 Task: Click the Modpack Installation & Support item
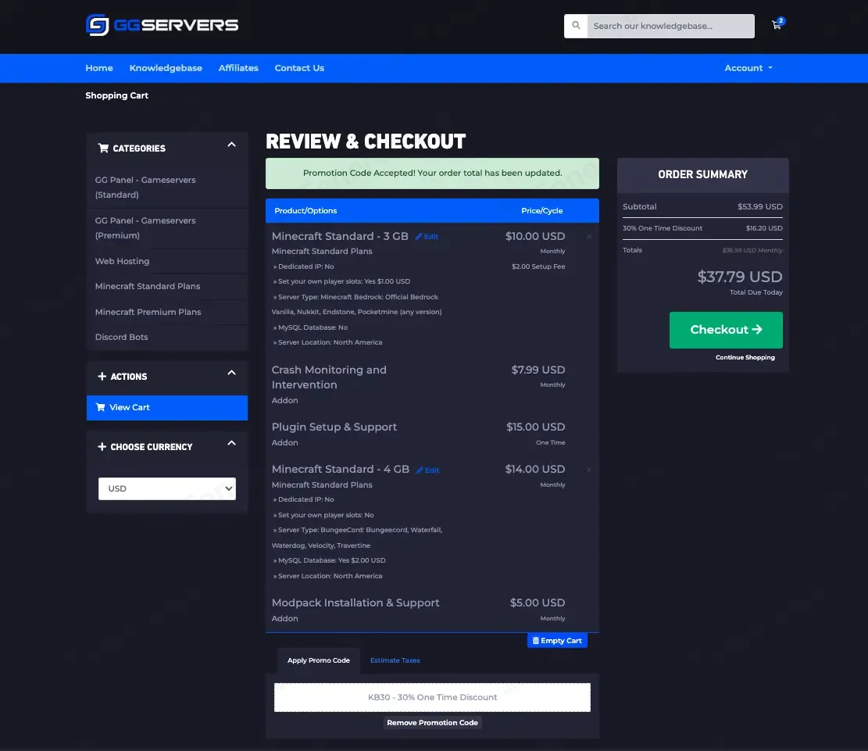coord(355,603)
